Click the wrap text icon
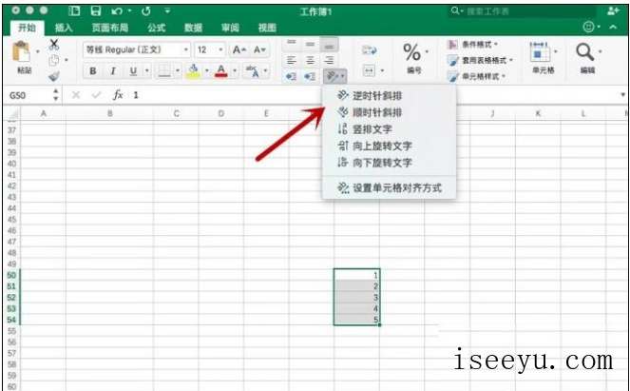This screenshot has height=391, width=630. click(370, 50)
